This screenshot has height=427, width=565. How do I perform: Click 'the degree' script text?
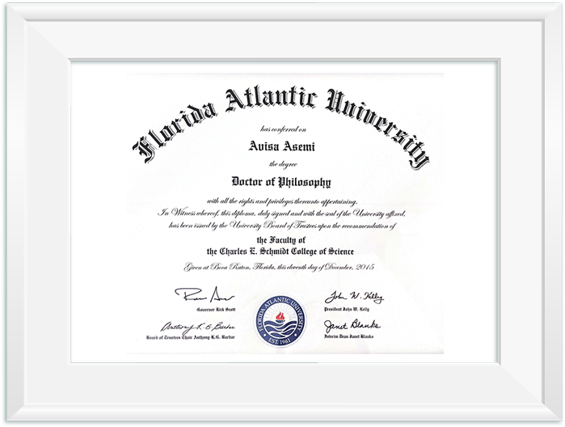pyautogui.click(x=283, y=164)
